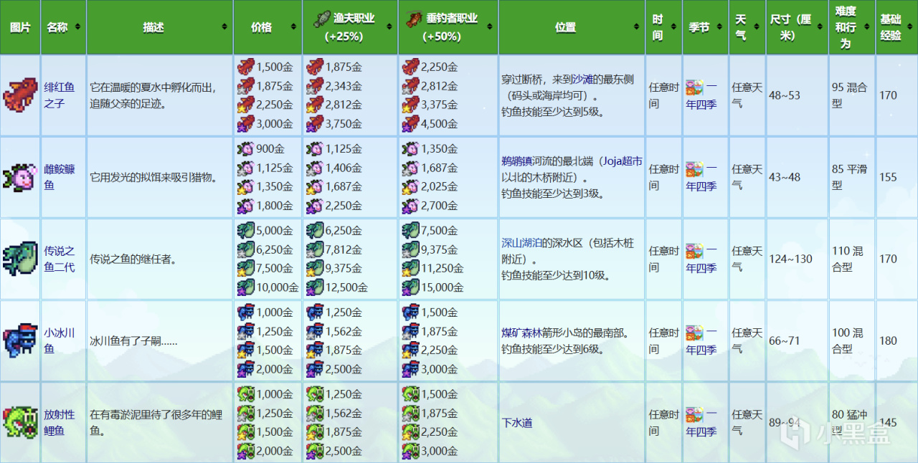This screenshot has height=463, width=918.
Task: Click the iridium fish icon beside 10,000金
Action: 245,287
